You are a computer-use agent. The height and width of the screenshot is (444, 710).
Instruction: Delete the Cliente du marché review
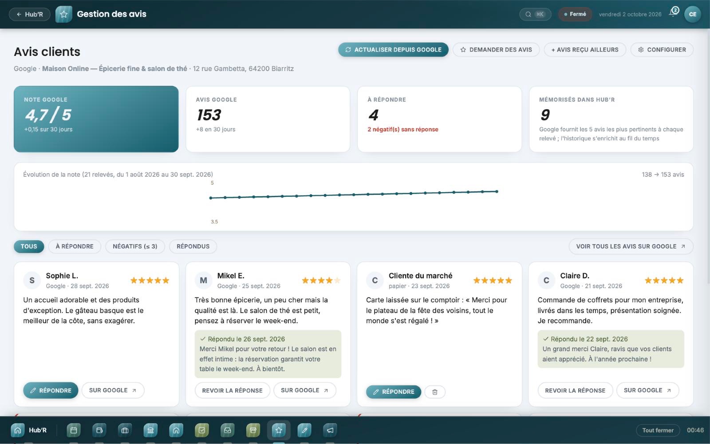435,392
